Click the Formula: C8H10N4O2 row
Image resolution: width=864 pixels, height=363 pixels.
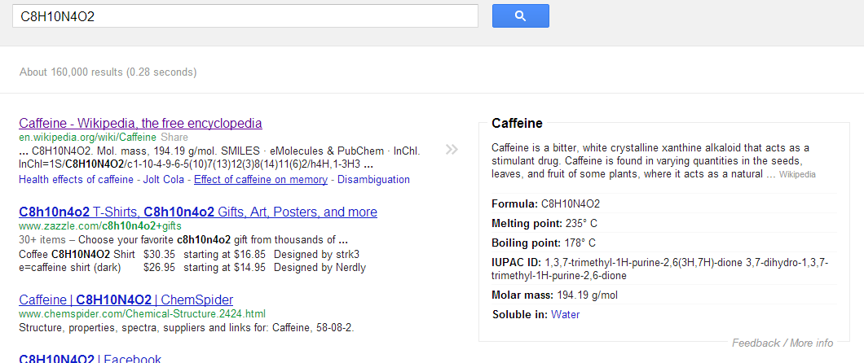(x=664, y=203)
